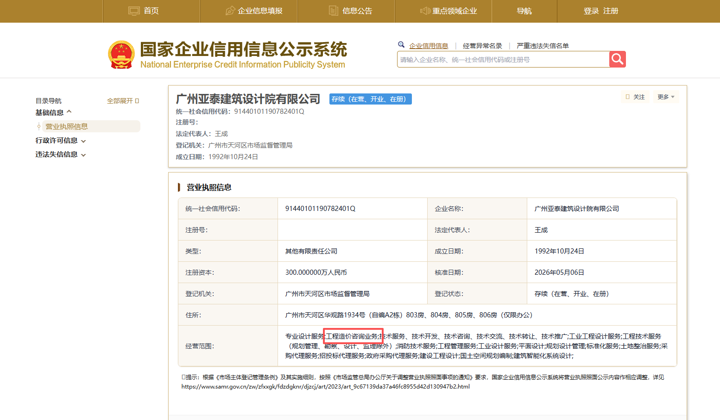The image size is (720, 420).
Task: Click the 注册 link
Action: [x=611, y=11]
